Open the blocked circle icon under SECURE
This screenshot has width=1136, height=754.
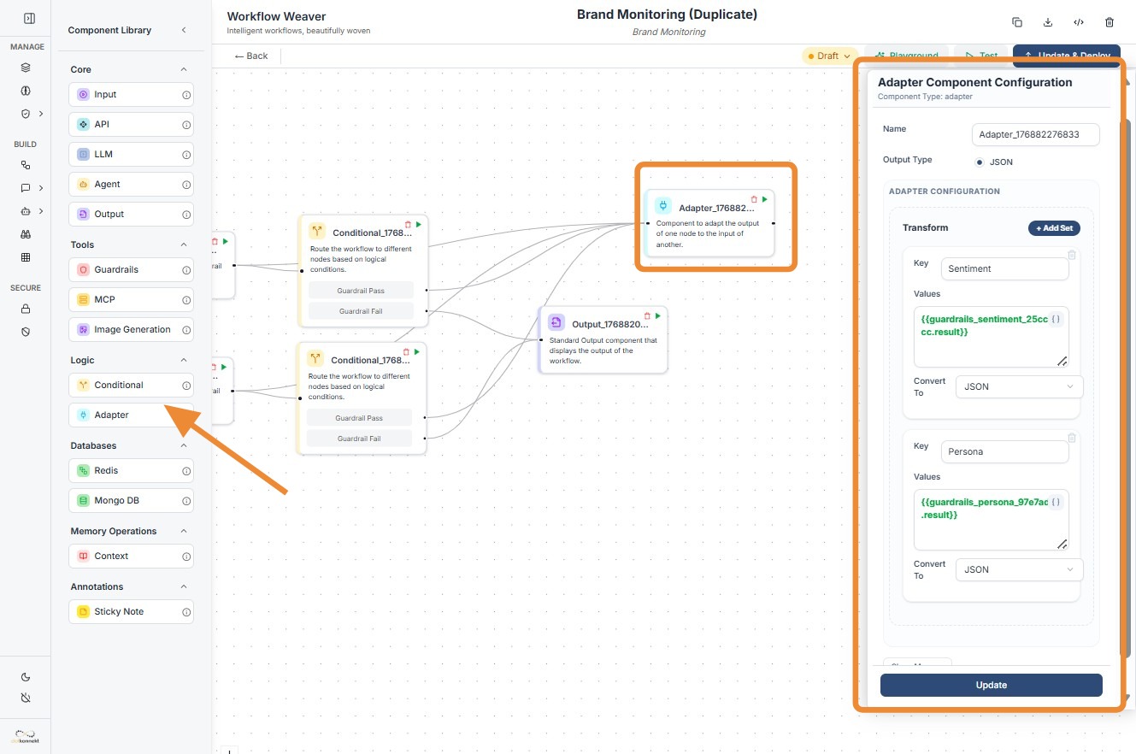[26, 331]
